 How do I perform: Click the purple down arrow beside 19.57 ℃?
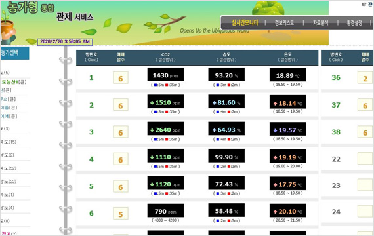tap(276, 130)
